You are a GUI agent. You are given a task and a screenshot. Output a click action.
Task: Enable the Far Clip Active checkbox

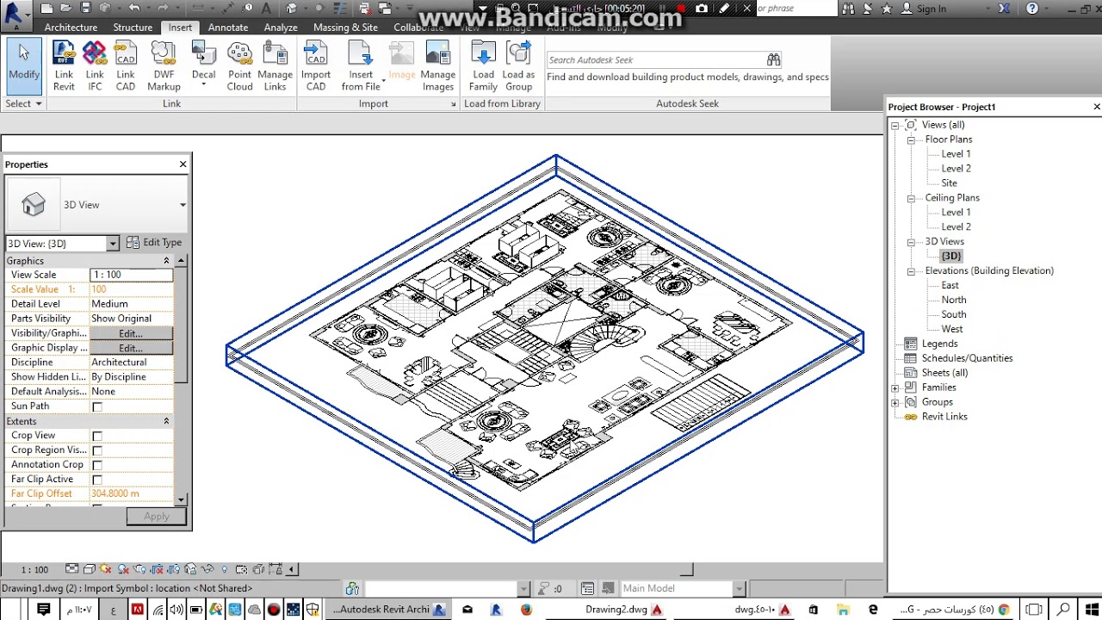97,480
